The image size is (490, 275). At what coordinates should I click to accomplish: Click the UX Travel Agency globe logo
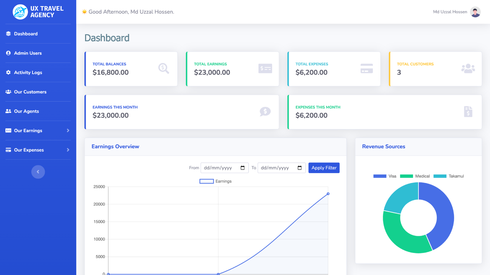[x=20, y=12]
